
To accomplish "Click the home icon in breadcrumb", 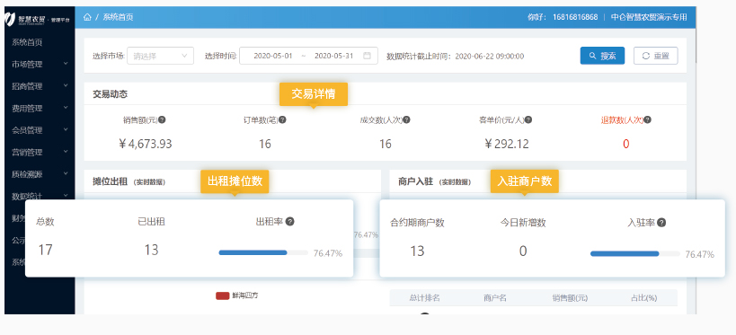I will (x=87, y=17).
